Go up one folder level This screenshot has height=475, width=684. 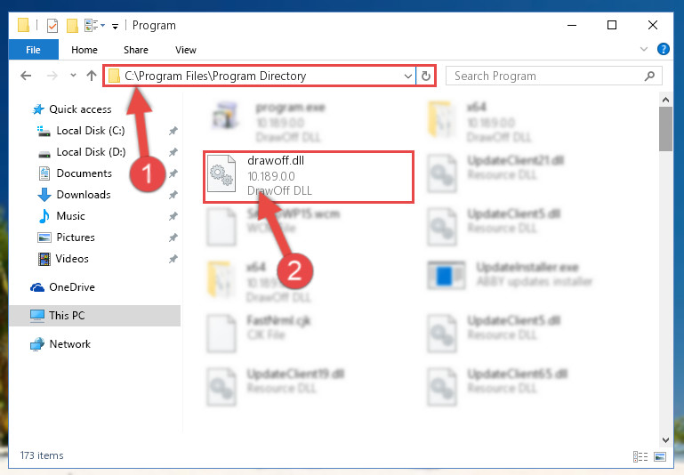coord(92,76)
